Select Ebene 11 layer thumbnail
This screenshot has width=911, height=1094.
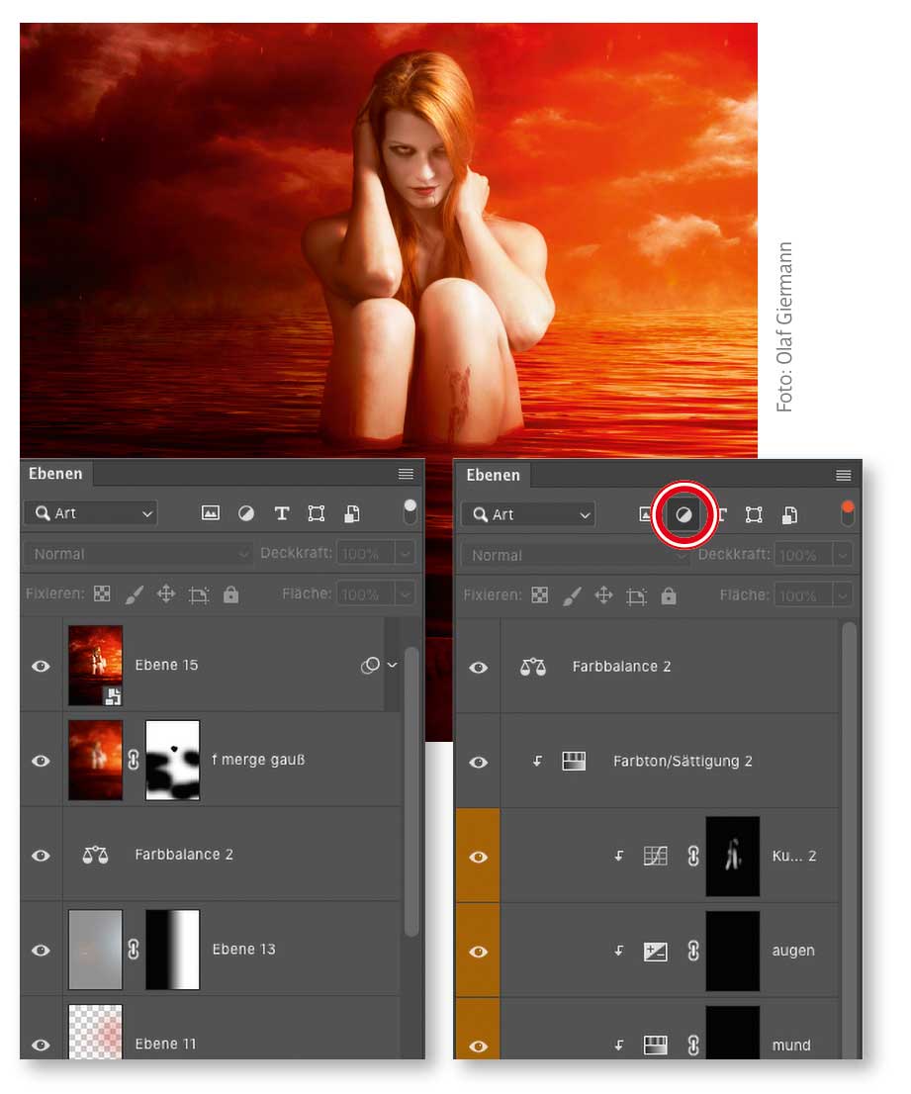point(96,1032)
